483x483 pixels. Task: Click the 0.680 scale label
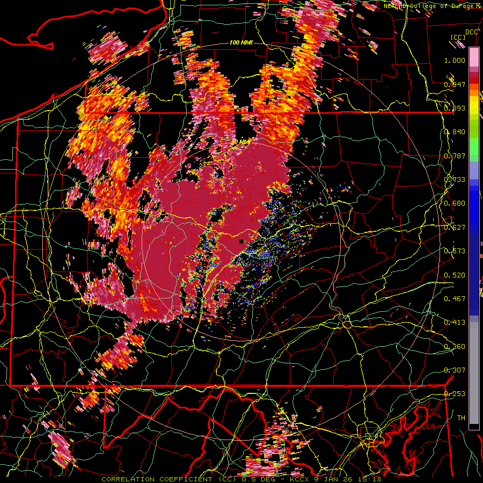pyautogui.click(x=455, y=203)
